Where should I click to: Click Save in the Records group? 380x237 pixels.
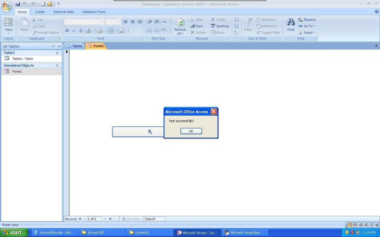[197, 26]
